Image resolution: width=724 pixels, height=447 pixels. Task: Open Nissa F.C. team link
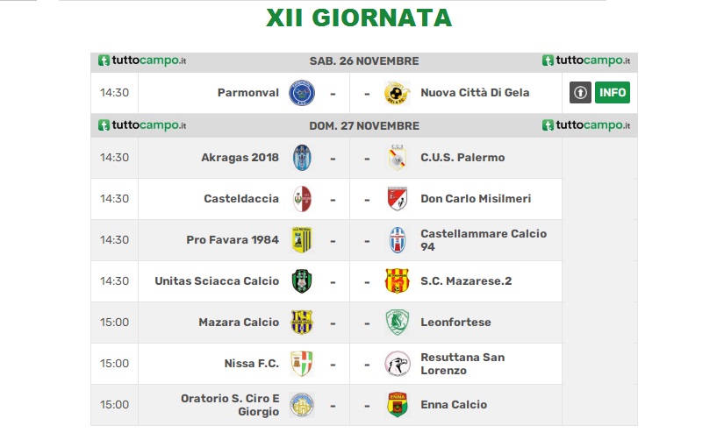pos(252,364)
